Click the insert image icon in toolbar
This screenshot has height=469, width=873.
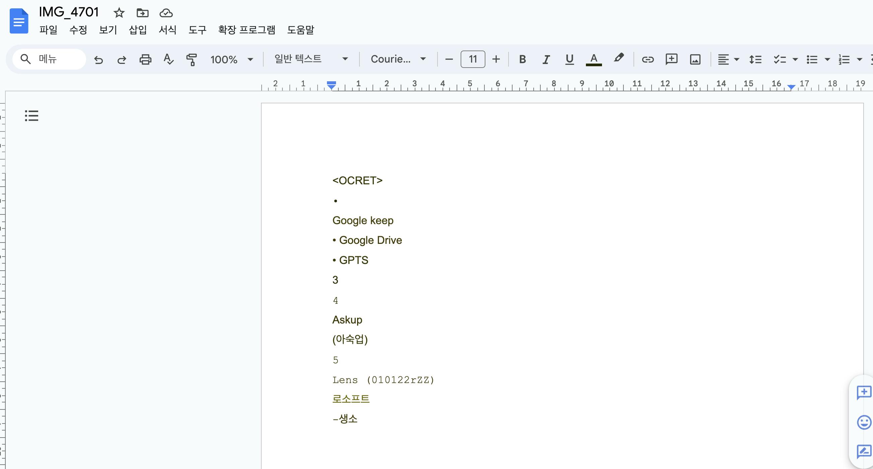[x=695, y=60]
